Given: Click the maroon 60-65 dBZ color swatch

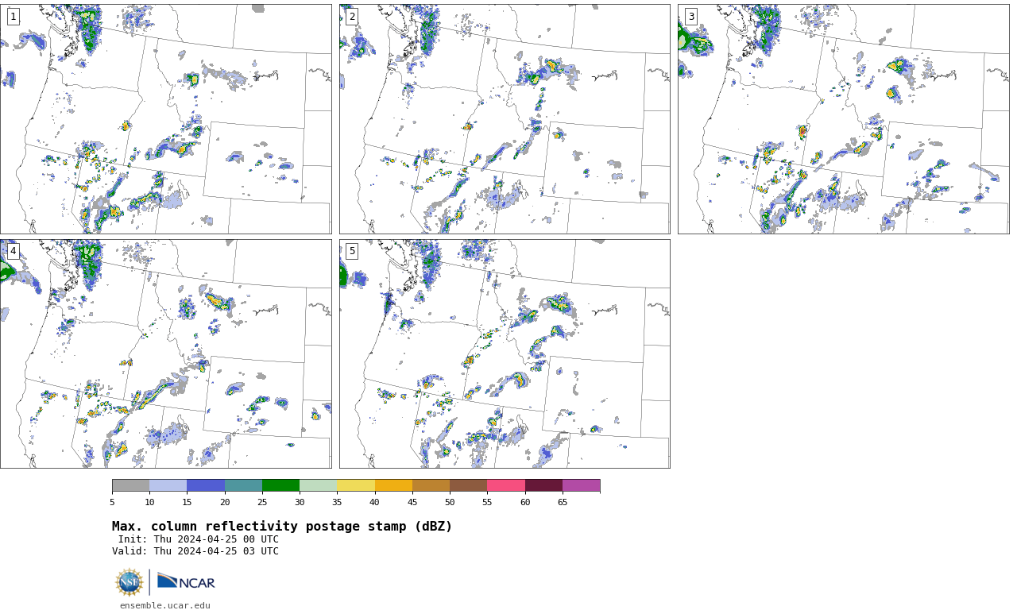Looking at the screenshot, I should (543, 485).
